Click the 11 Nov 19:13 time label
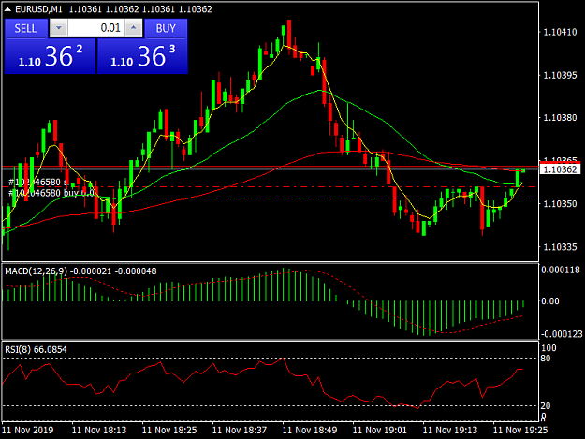585x439 pixels. coord(450,430)
